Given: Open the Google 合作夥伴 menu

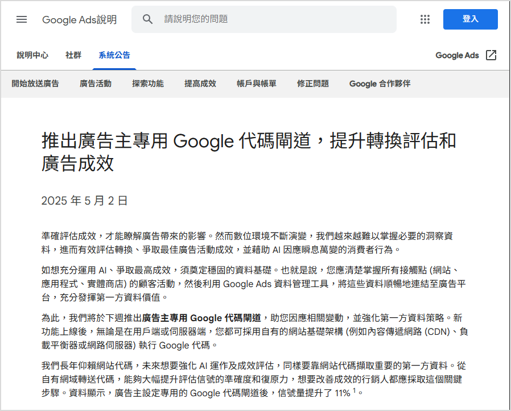Looking at the screenshot, I should click(380, 84).
